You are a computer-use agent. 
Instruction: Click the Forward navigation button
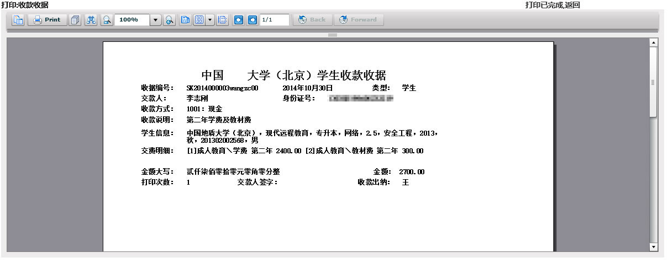pos(359,20)
